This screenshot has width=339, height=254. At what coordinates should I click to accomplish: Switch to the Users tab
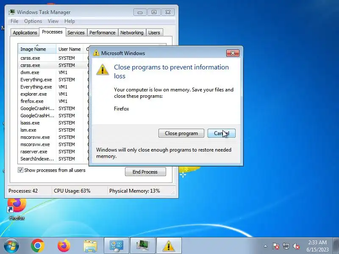[x=154, y=33]
